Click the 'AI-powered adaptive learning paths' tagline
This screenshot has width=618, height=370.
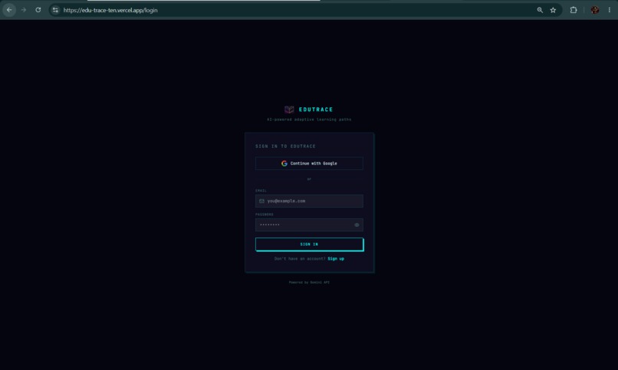[x=309, y=120]
